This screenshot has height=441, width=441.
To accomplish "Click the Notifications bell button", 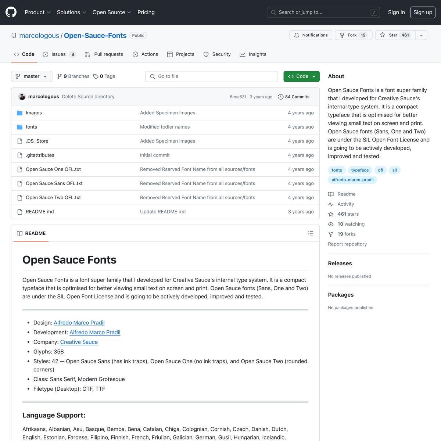I will 311,35.
